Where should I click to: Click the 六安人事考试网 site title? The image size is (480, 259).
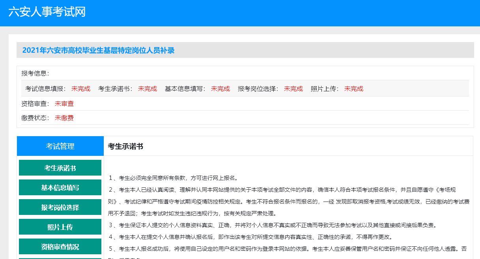point(47,12)
